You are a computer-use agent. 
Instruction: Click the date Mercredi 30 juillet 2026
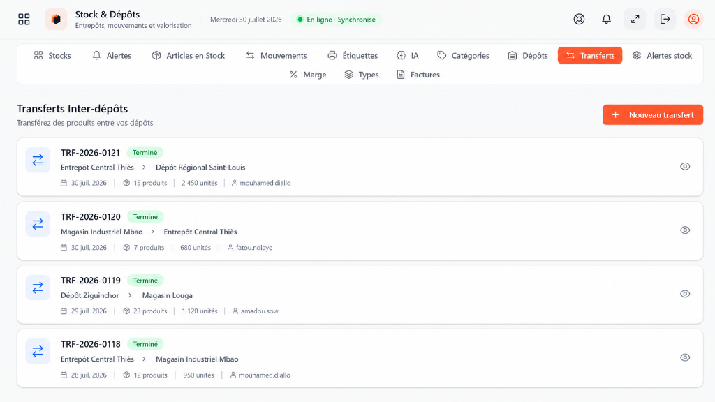[246, 20]
